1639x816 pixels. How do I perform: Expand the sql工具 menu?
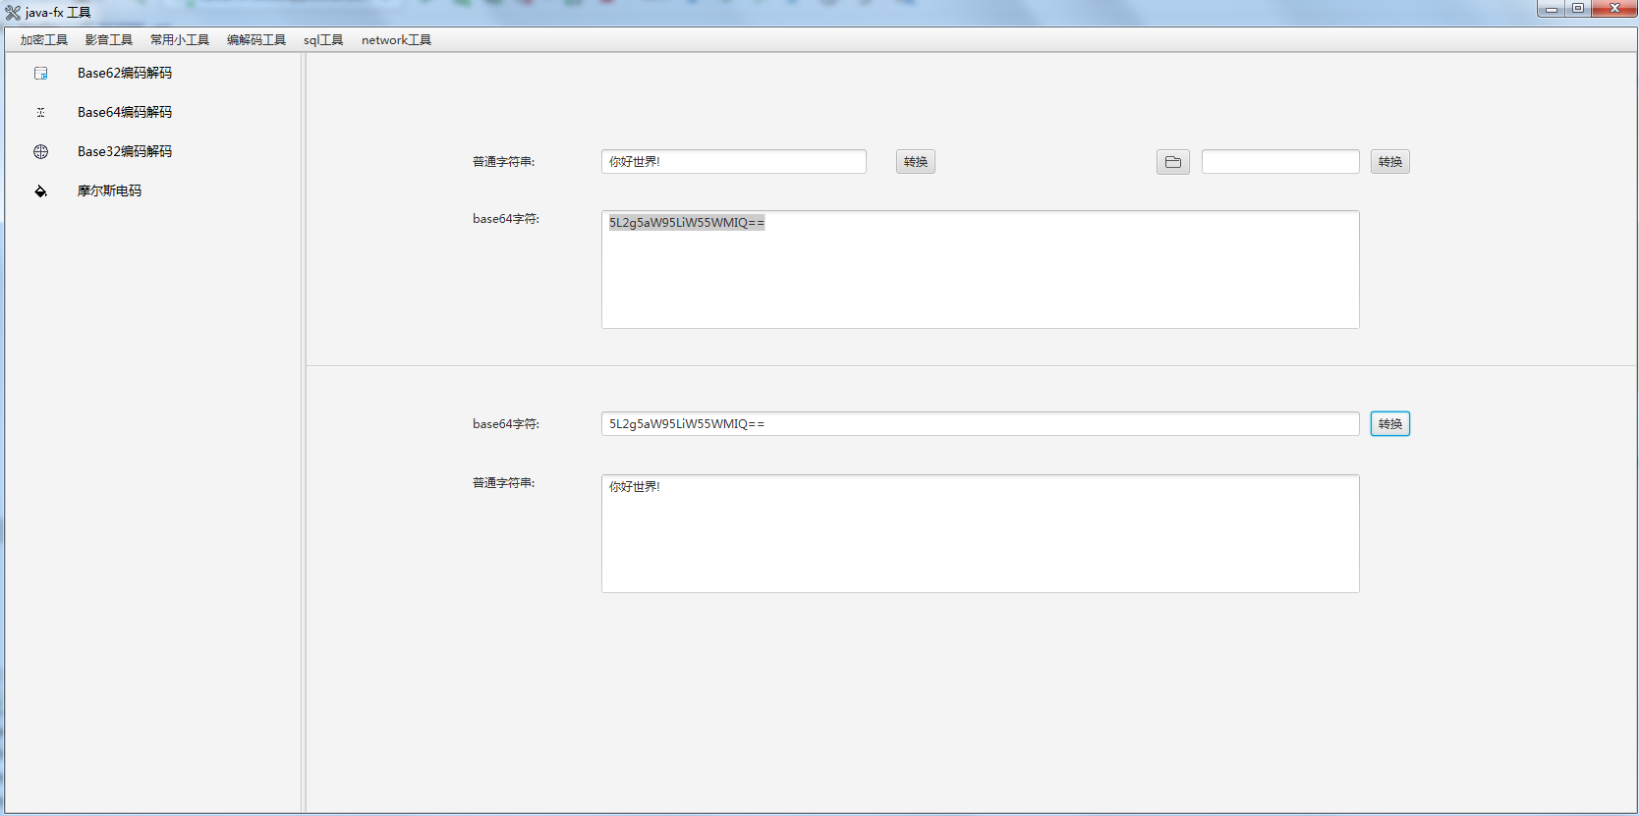pyautogui.click(x=323, y=40)
